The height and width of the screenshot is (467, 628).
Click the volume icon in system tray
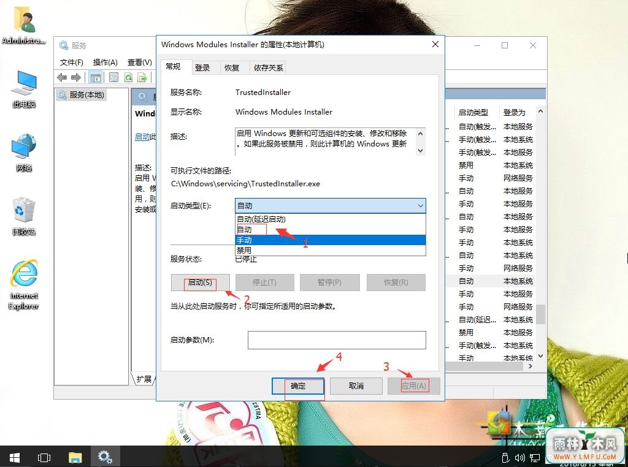[x=520, y=457]
